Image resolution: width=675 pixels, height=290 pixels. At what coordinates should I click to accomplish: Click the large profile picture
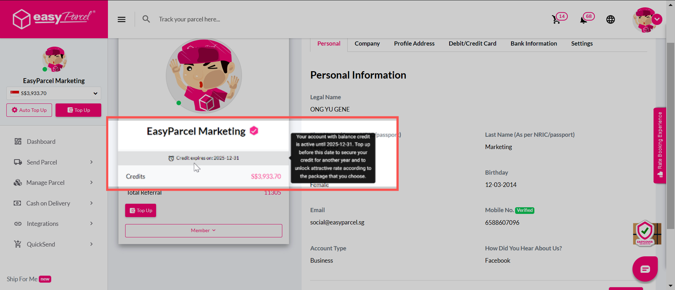click(x=204, y=75)
